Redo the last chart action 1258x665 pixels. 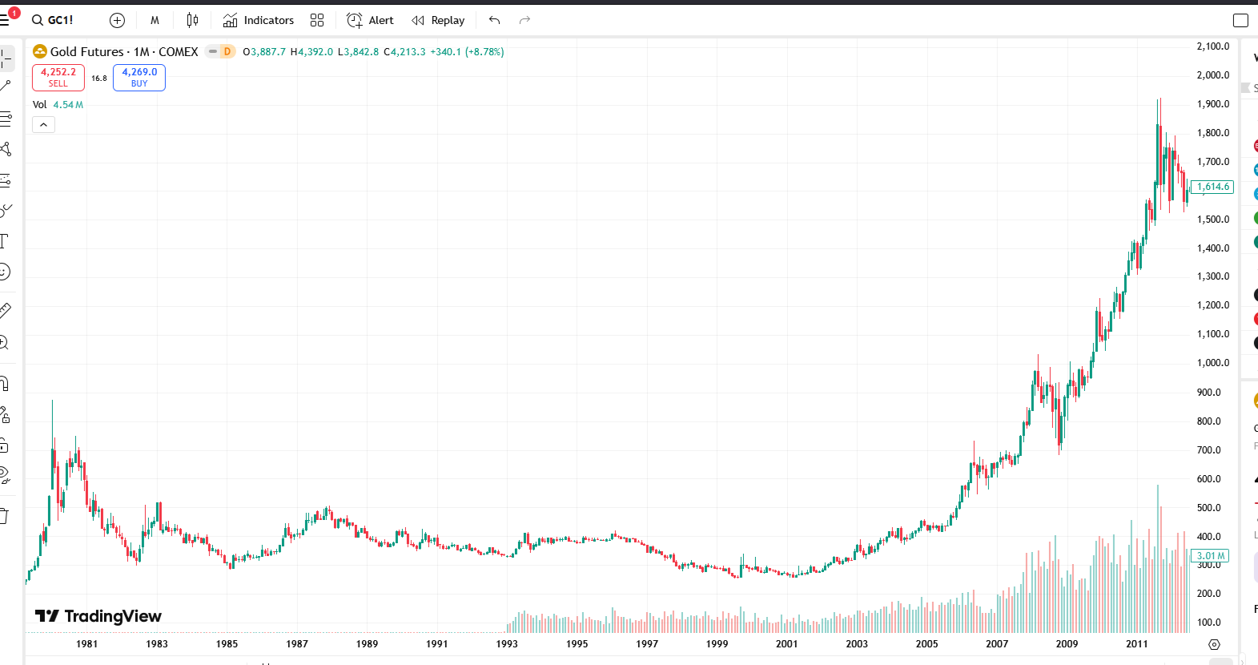click(x=525, y=20)
